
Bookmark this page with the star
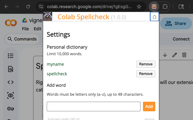pyautogui.click(x=139, y=7)
